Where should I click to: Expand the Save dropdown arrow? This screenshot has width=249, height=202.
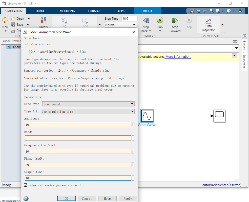[x=28, y=24]
